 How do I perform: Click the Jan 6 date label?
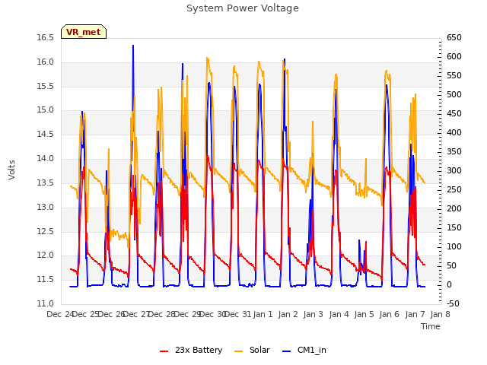click(390, 314)
